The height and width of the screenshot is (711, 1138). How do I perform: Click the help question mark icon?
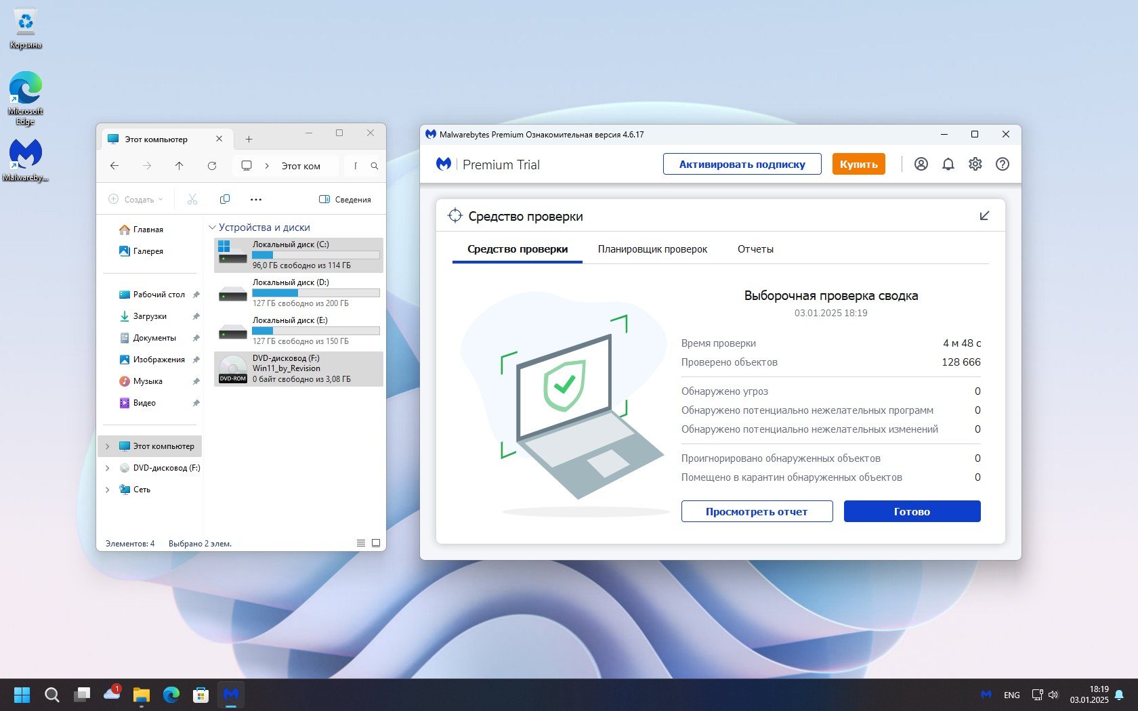pyautogui.click(x=1002, y=164)
